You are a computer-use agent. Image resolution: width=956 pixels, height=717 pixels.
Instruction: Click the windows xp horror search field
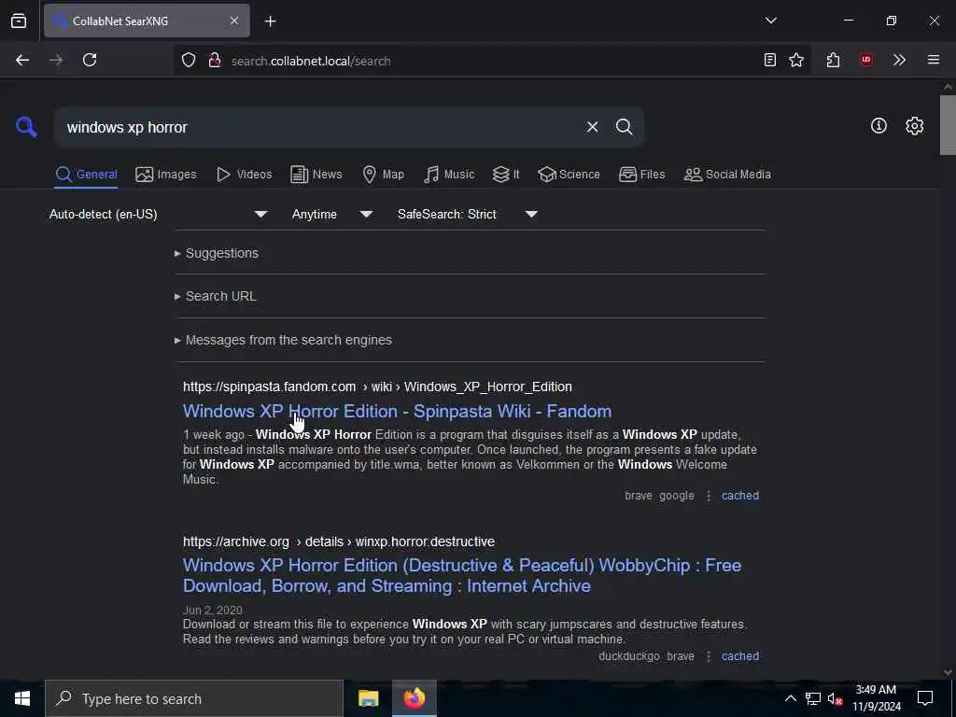317,127
